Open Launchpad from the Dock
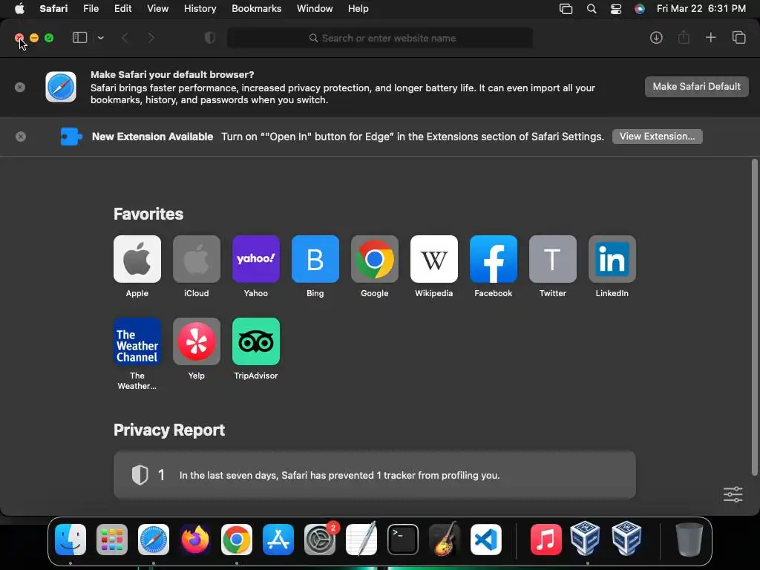Screen dimensions: 760x570 click(112, 540)
